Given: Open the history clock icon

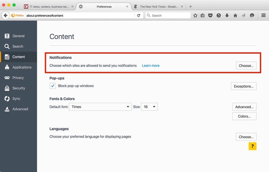Looking at the screenshot, I should click(219, 16).
